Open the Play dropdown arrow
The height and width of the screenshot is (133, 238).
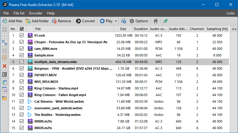[116, 21]
